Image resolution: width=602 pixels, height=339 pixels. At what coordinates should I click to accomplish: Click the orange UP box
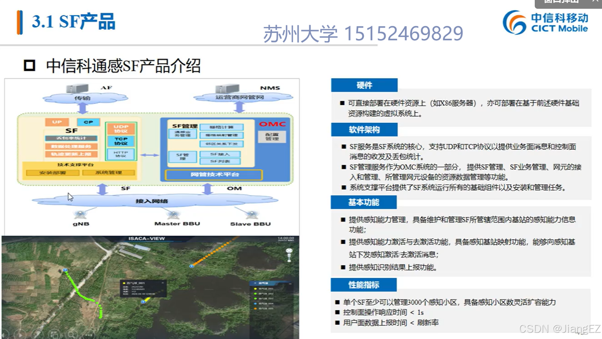pyautogui.click(x=57, y=122)
